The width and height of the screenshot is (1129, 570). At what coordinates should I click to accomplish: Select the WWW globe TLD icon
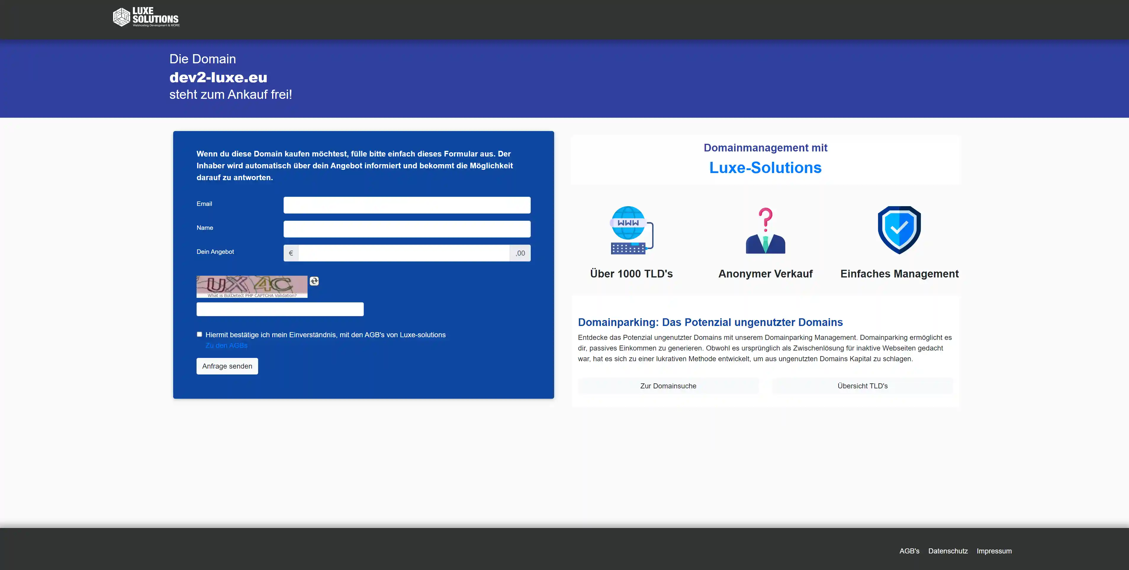click(x=632, y=230)
